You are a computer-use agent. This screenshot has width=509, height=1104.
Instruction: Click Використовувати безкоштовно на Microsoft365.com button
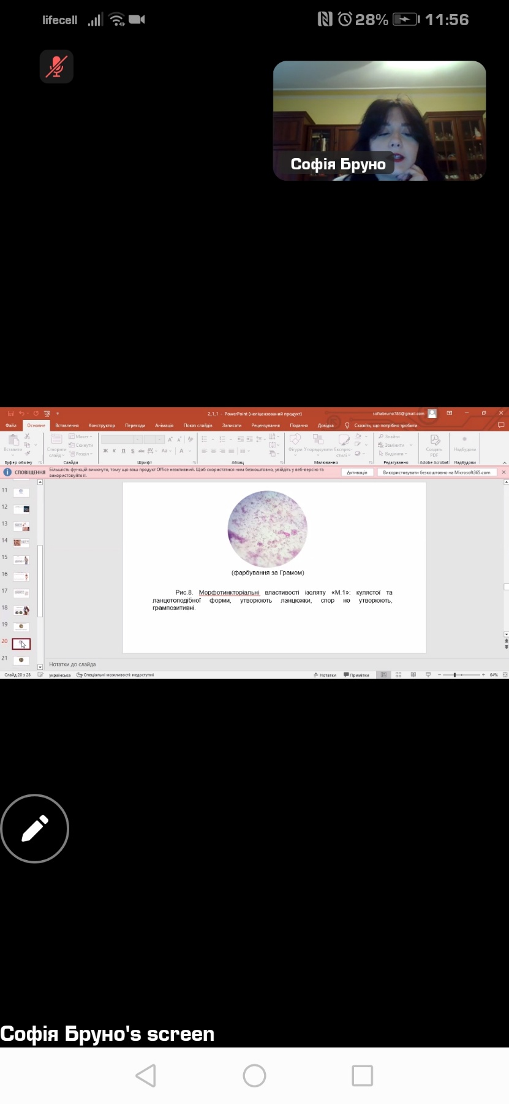(436, 473)
